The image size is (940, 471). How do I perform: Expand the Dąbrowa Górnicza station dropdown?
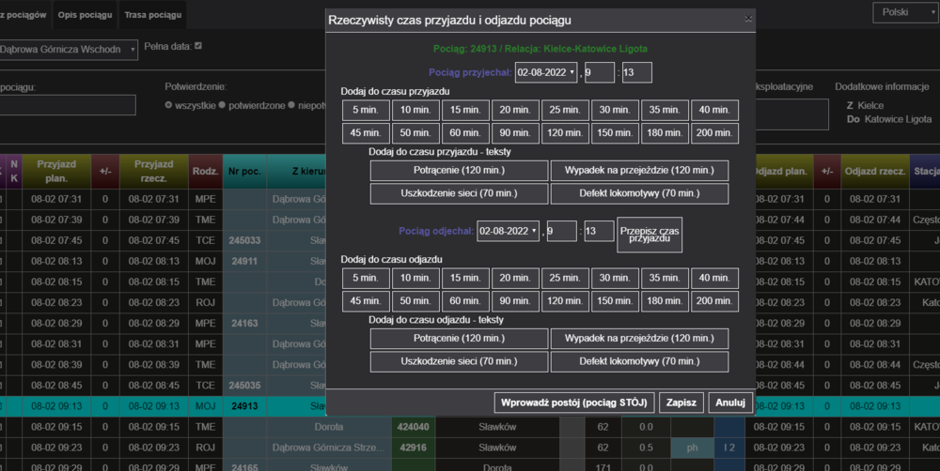tap(68, 49)
